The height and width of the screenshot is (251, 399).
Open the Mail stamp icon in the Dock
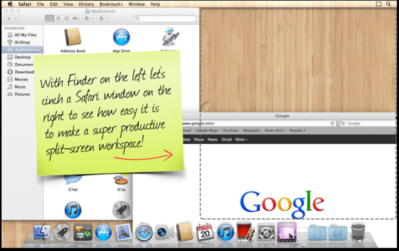click(123, 232)
